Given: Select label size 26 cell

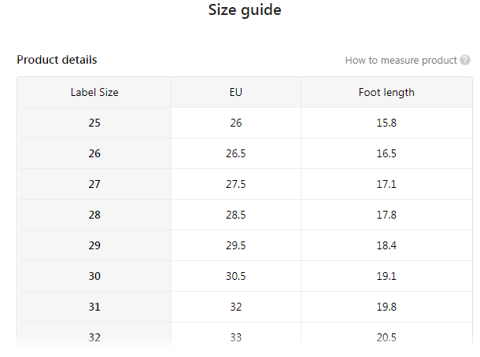Looking at the screenshot, I should point(94,153).
